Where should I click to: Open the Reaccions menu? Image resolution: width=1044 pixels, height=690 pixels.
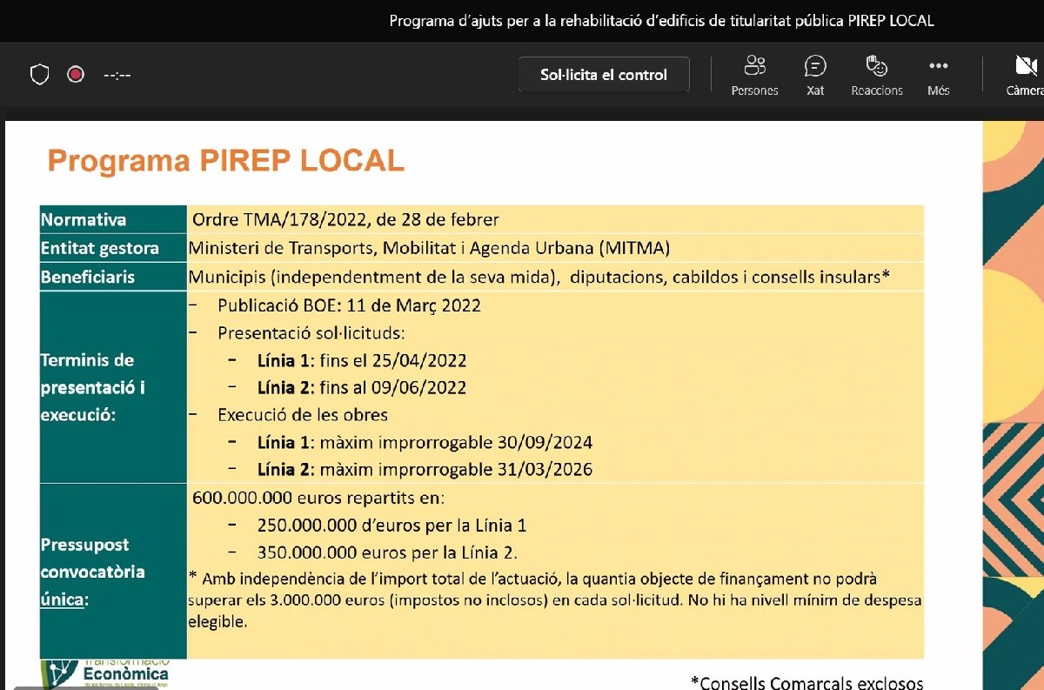876,75
